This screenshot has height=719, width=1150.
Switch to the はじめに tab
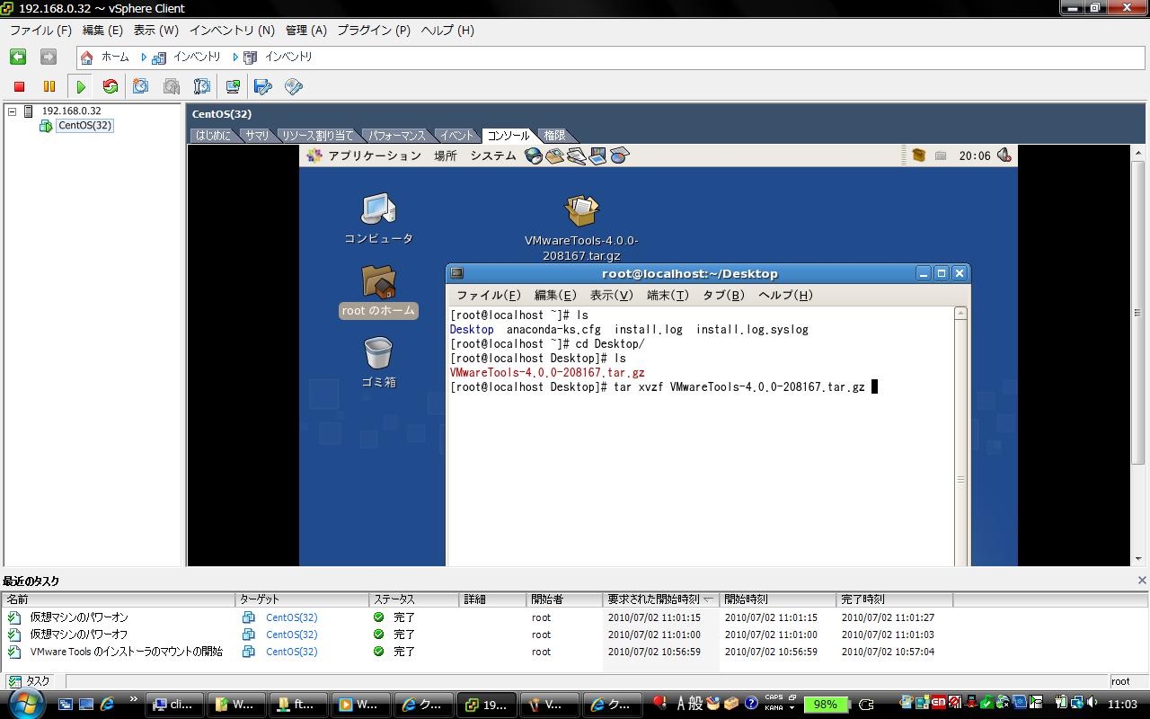coord(214,136)
